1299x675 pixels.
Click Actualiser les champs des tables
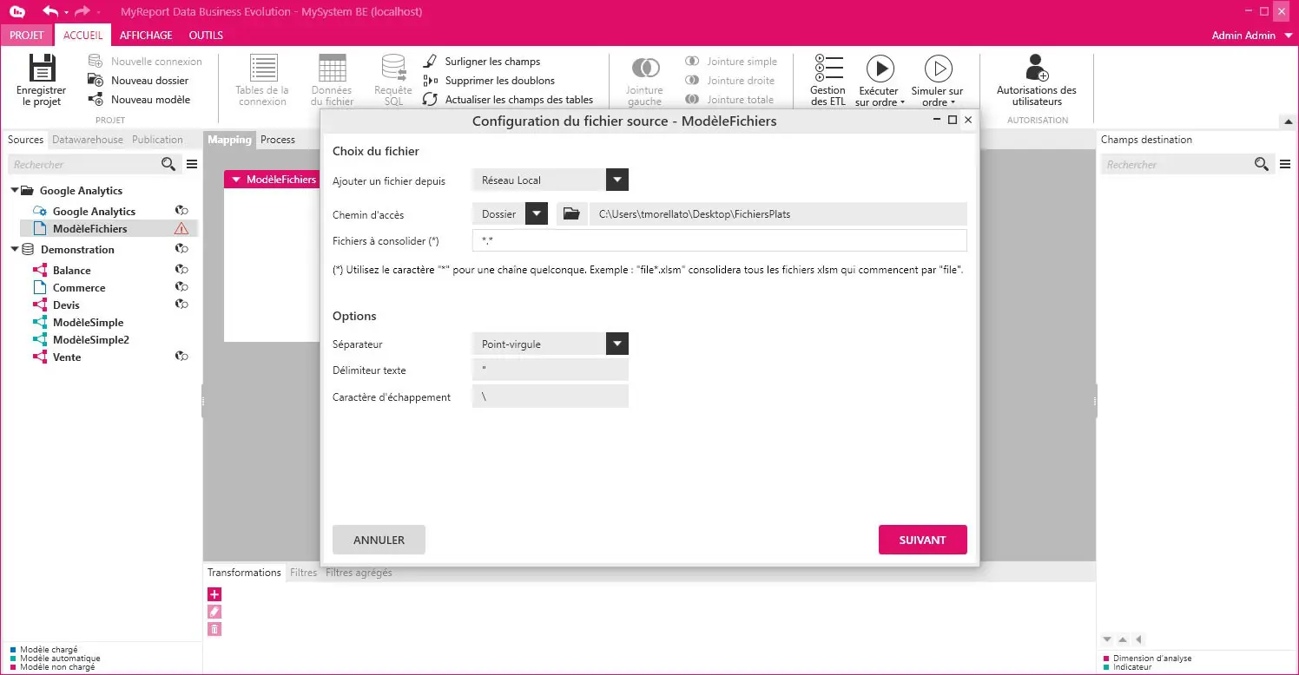coord(430,100)
